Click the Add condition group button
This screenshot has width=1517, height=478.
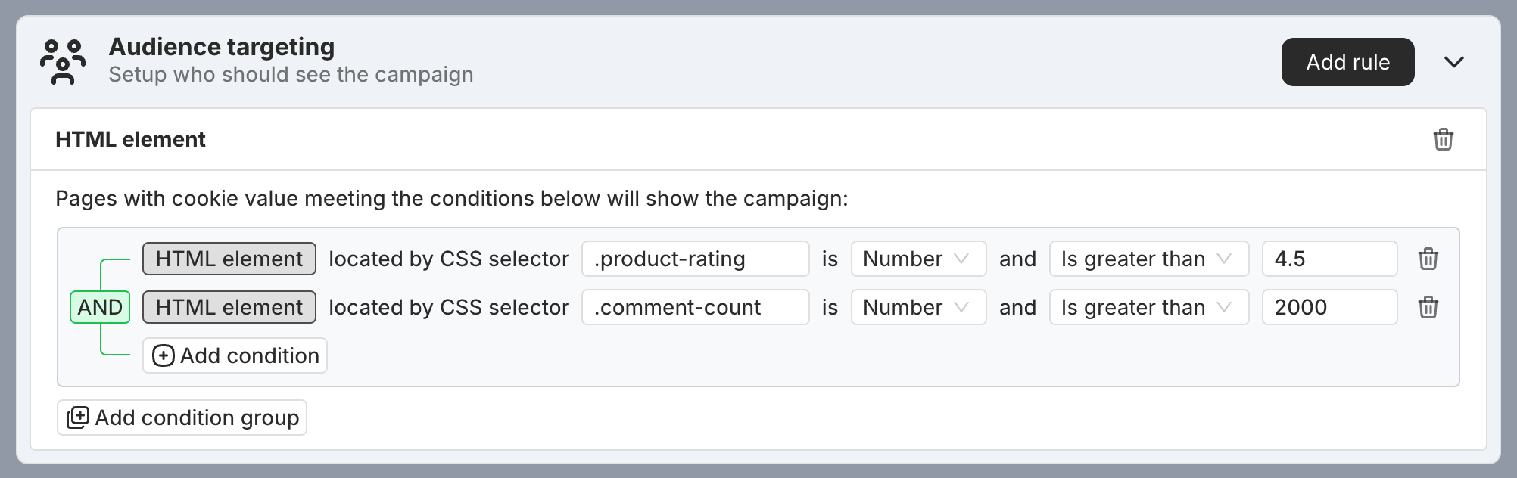pyautogui.click(x=182, y=417)
